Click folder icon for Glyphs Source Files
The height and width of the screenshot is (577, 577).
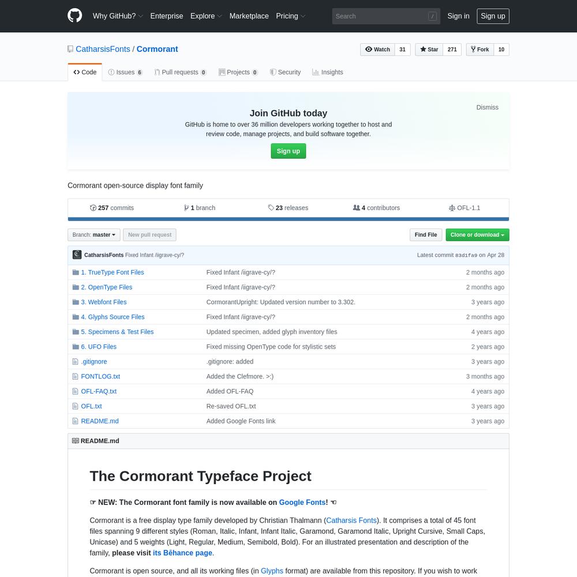click(76, 317)
